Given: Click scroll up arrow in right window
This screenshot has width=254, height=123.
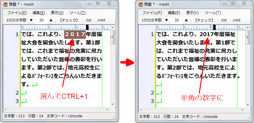Looking at the screenshot, I should point(248,27).
